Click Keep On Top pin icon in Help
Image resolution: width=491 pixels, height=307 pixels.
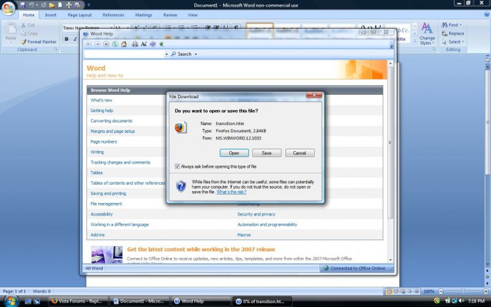pyautogui.click(x=162, y=44)
